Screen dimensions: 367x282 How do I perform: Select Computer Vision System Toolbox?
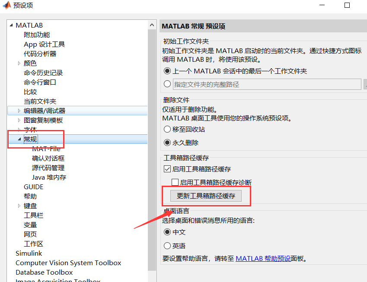pos(68,263)
